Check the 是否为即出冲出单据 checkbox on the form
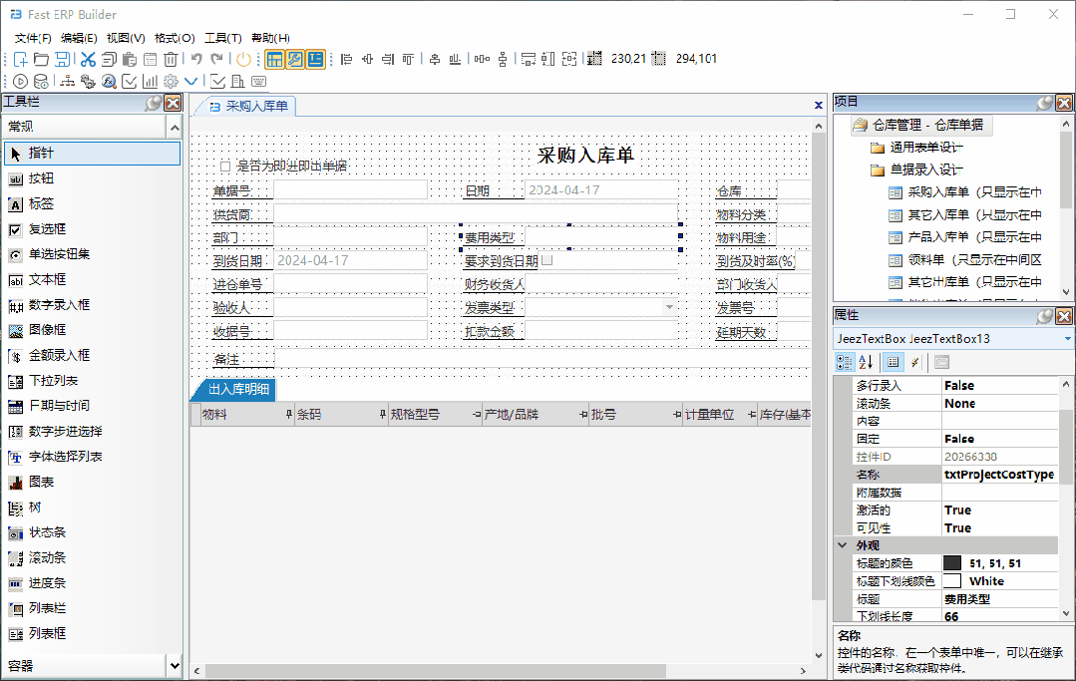 click(x=225, y=166)
